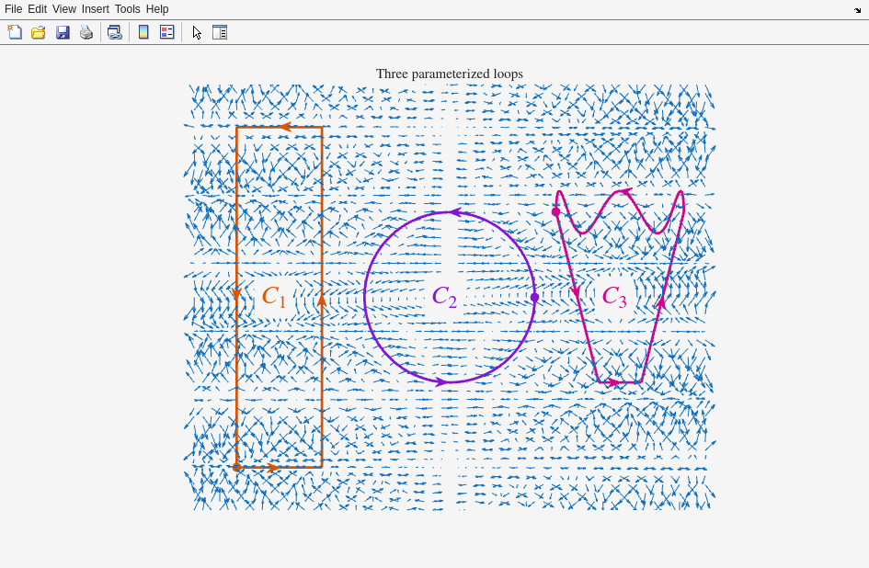Toggle the Insert Legend button
Viewport: 869px width, 568px height.
click(x=166, y=32)
